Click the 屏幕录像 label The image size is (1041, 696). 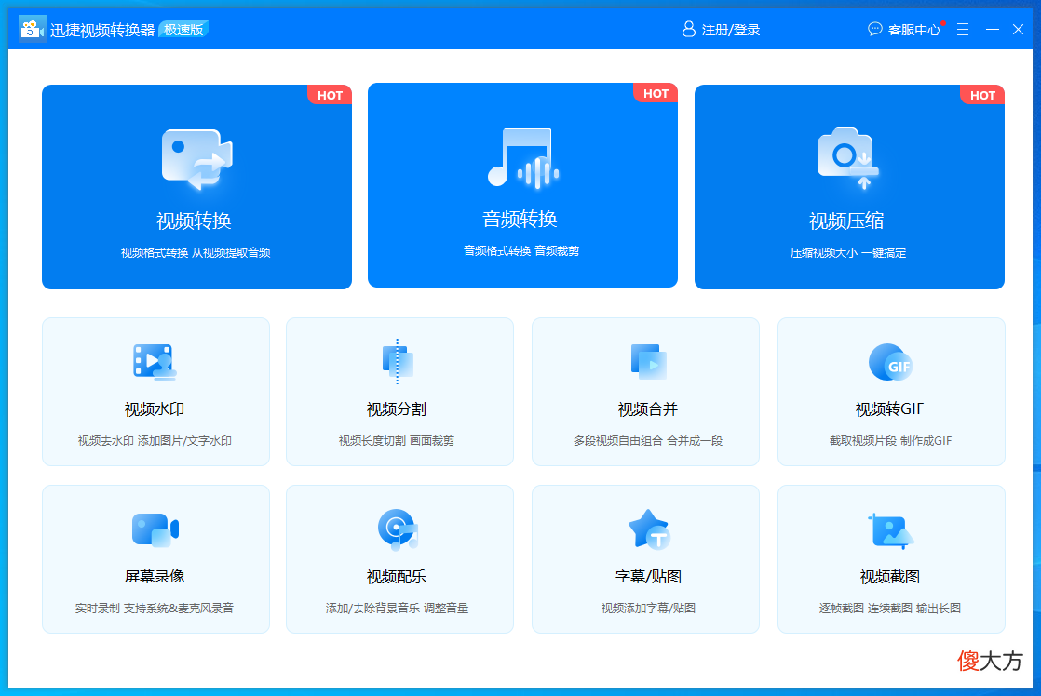(155, 577)
